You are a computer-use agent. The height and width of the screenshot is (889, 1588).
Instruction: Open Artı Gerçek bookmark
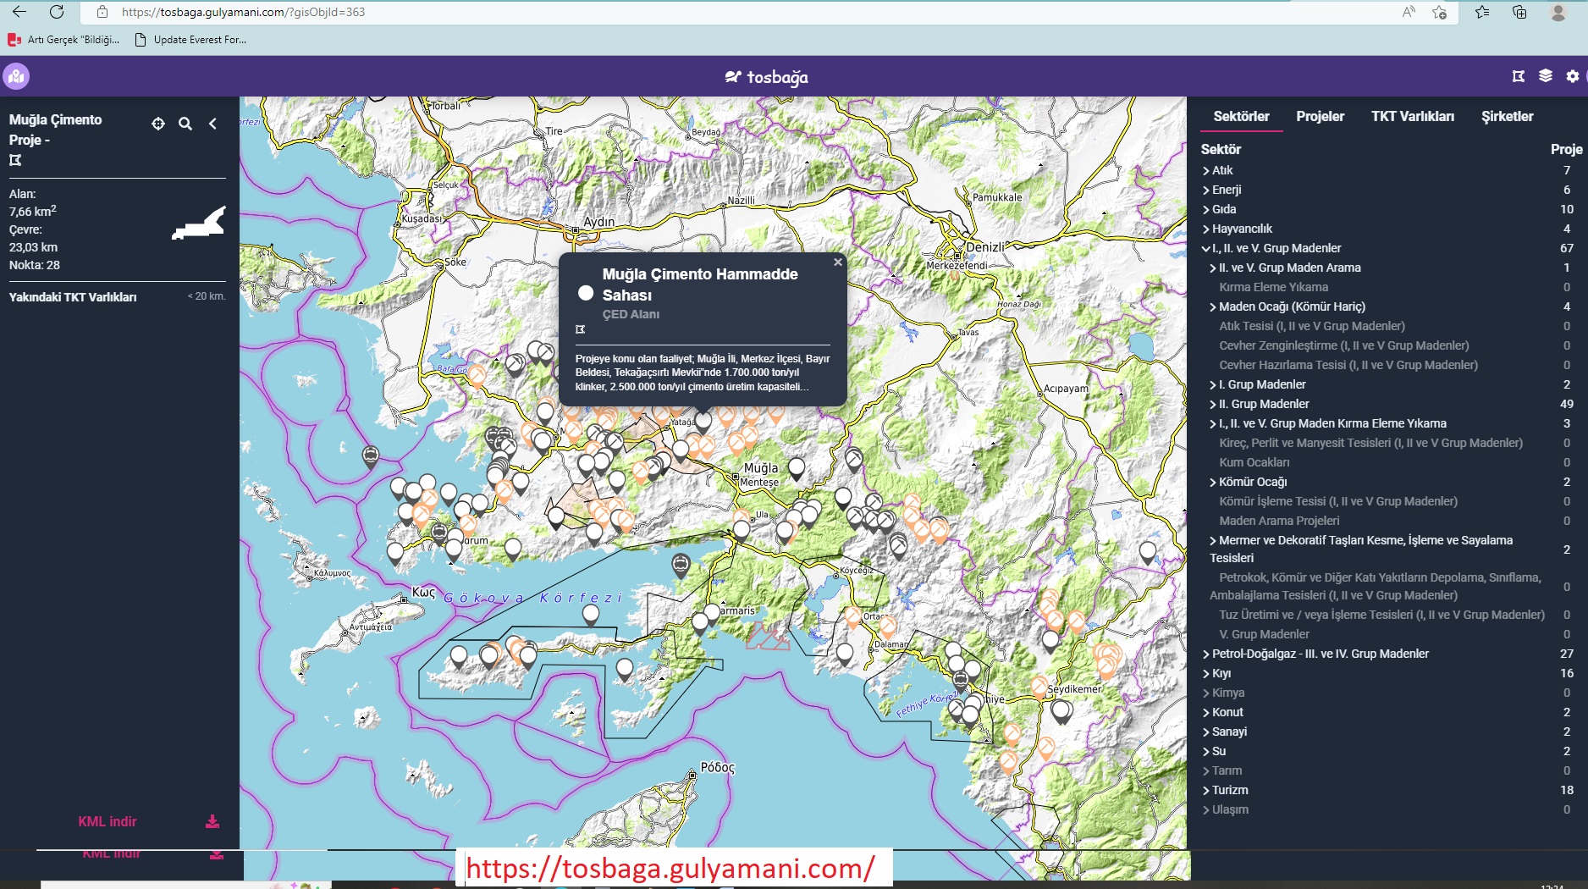pyautogui.click(x=63, y=39)
